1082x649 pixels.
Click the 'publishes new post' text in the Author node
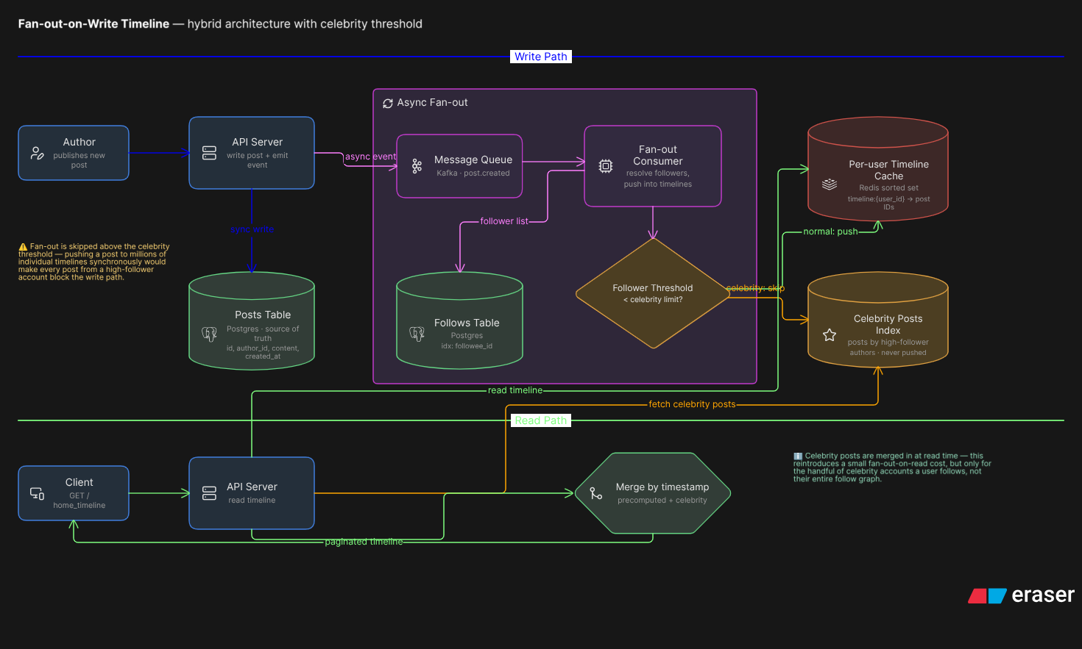pyautogui.click(x=79, y=160)
